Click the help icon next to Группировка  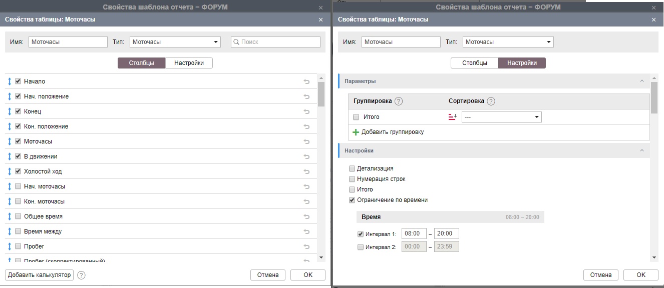(x=399, y=101)
